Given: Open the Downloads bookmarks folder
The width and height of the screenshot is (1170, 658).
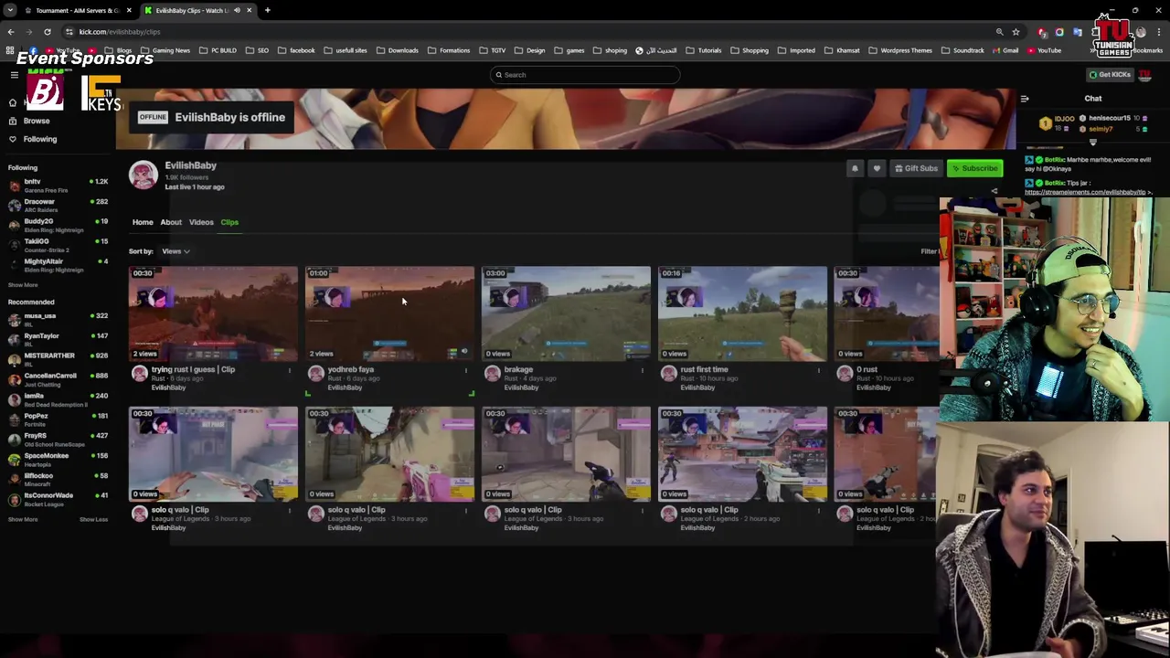Looking at the screenshot, I should click(x=398, y=50).
